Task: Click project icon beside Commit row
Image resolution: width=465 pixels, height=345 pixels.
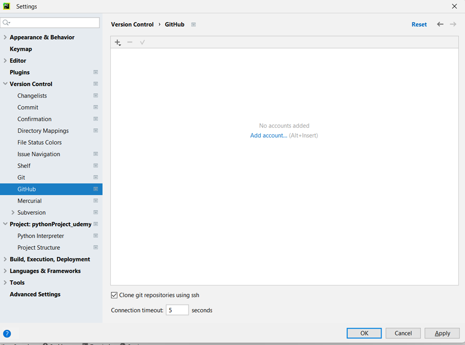Action: (95, 107)
